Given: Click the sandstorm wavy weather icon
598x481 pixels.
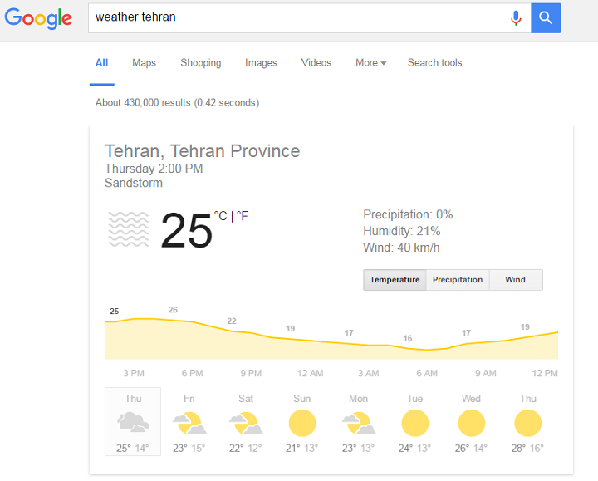Looking at the screenshot, I should 129,229.
